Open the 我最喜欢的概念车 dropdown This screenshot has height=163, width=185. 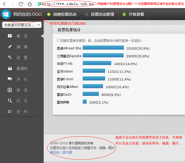pos(22,25)
